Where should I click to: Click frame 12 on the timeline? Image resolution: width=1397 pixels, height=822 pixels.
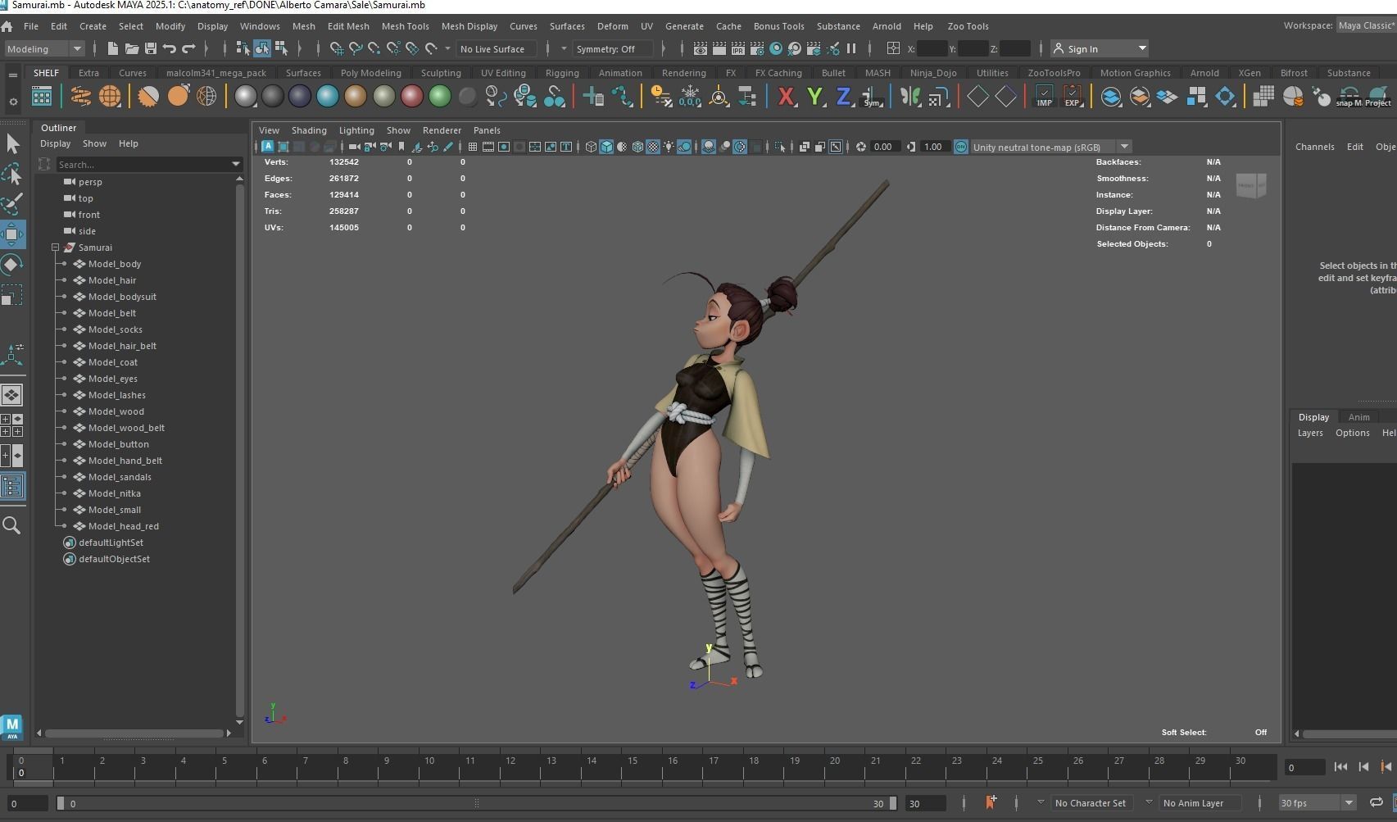pyautogui.click(x=510, y=767)
